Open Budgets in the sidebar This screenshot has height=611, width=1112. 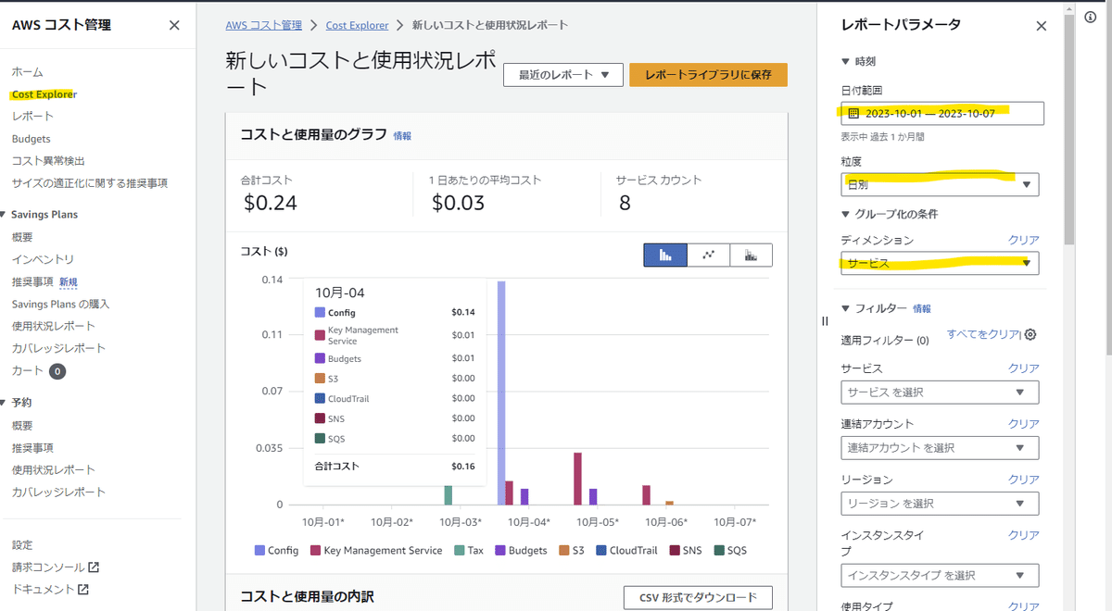click(32, 139)
